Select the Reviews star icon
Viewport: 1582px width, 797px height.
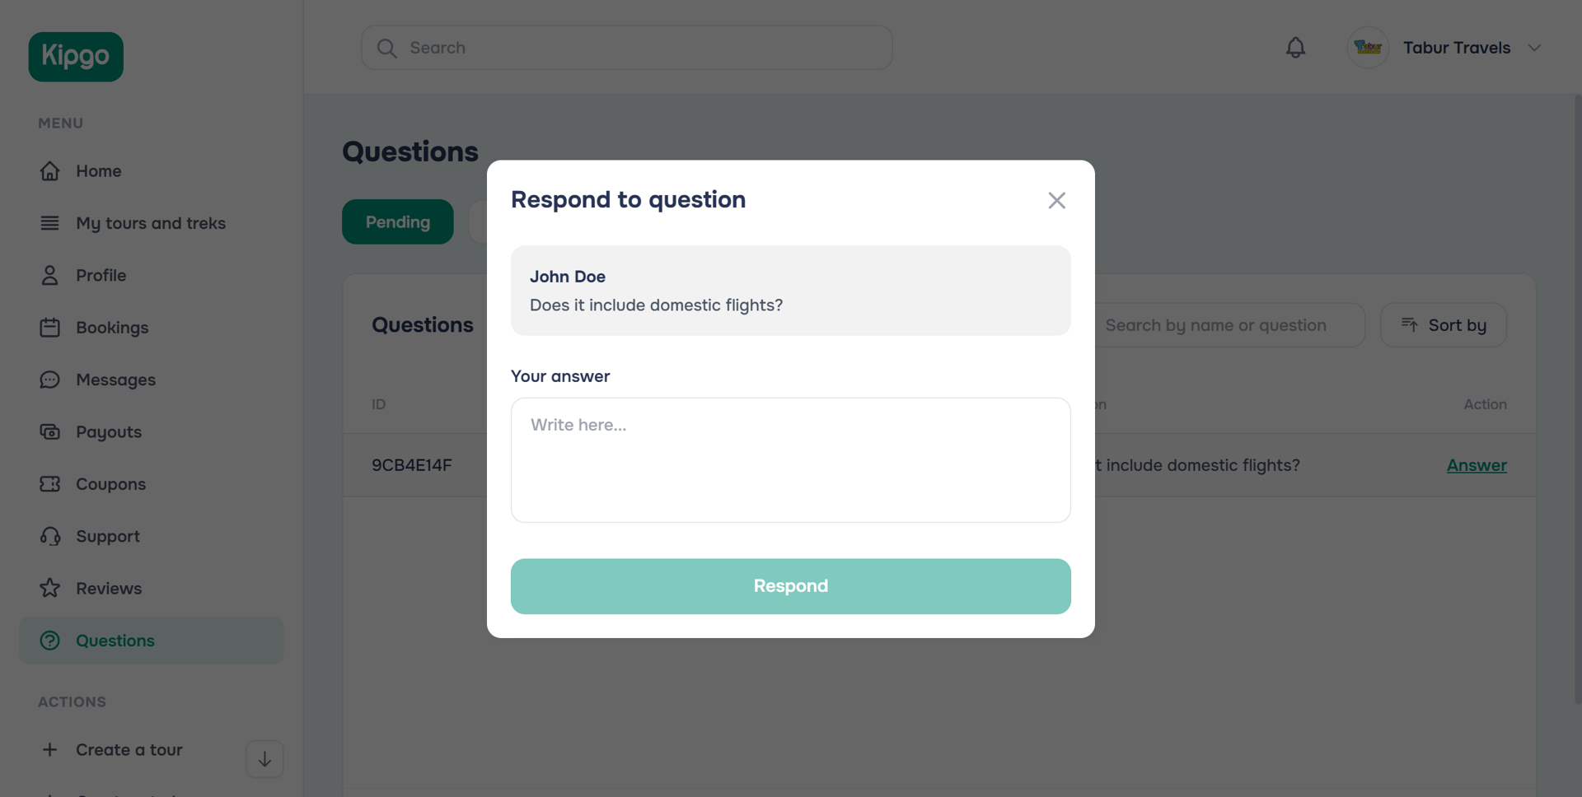(x=50, y=588)
